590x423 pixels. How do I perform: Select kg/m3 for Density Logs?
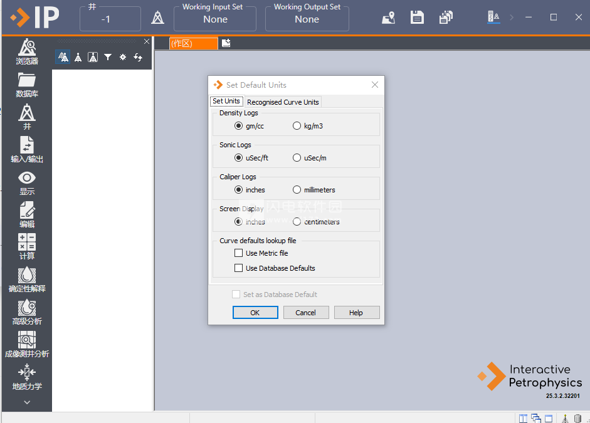(297, 126)
